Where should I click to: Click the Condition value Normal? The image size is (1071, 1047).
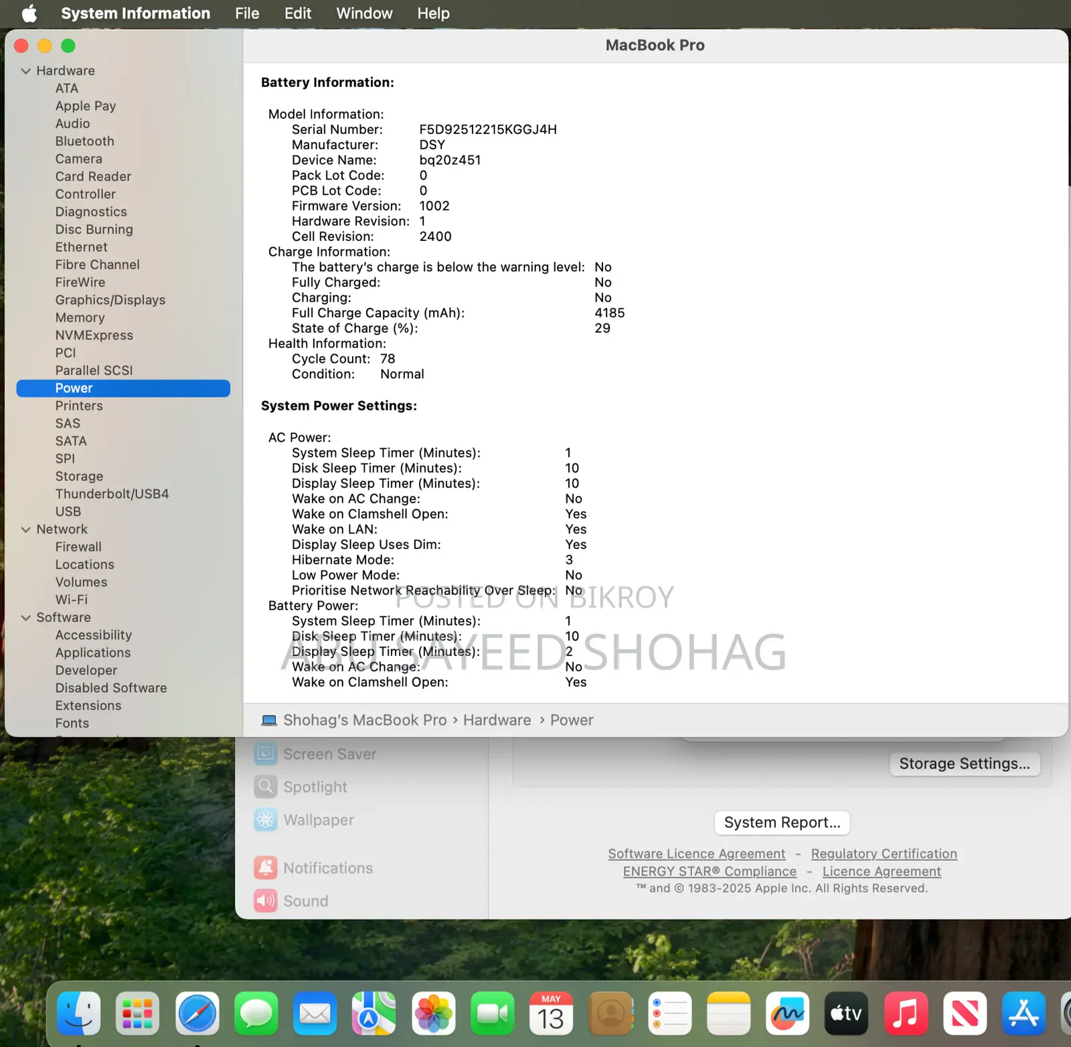402,374
